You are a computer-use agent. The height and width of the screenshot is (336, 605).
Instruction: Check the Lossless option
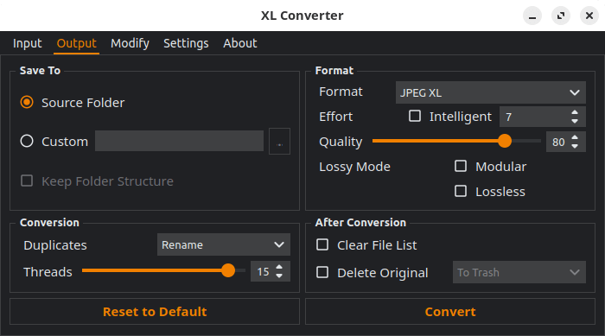click(x=461, y=192)
